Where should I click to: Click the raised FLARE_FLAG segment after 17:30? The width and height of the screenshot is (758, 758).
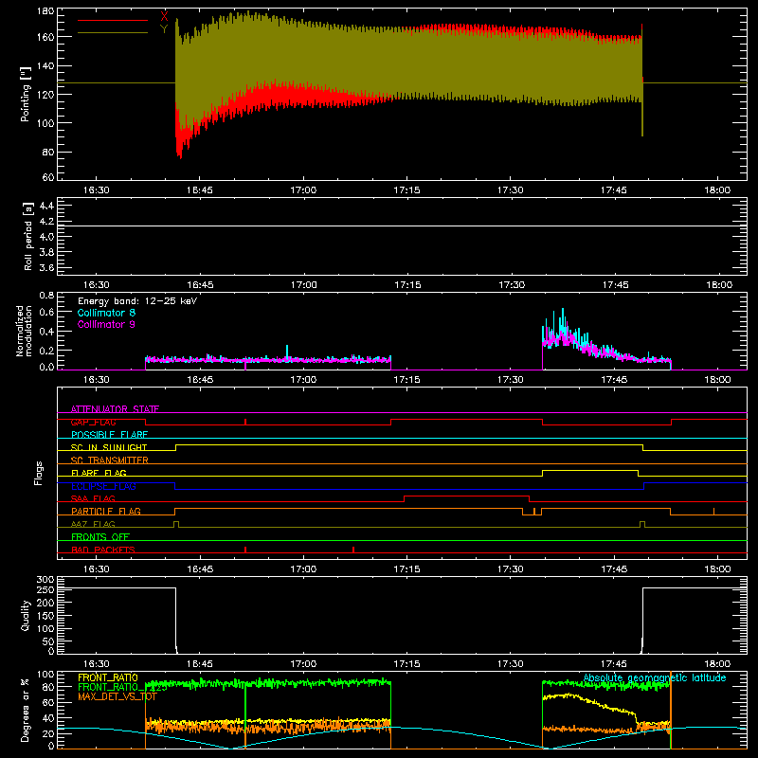point(590,470)
